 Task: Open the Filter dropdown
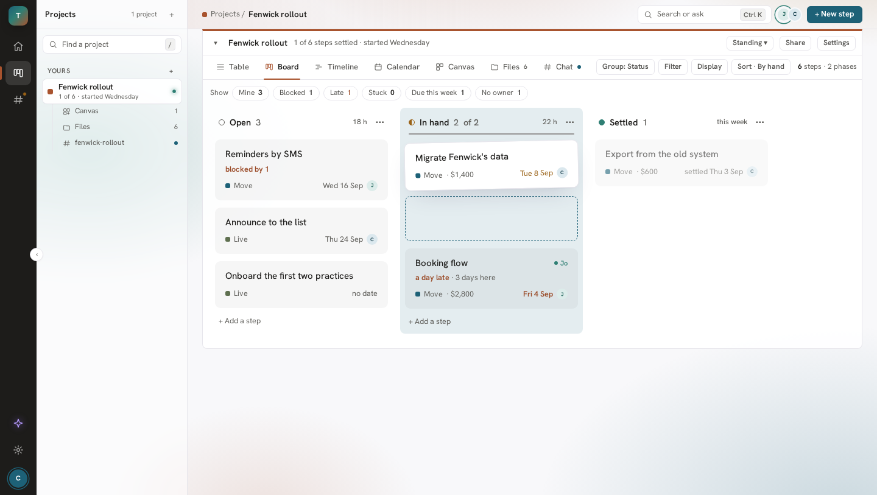(x=673, y=67)
